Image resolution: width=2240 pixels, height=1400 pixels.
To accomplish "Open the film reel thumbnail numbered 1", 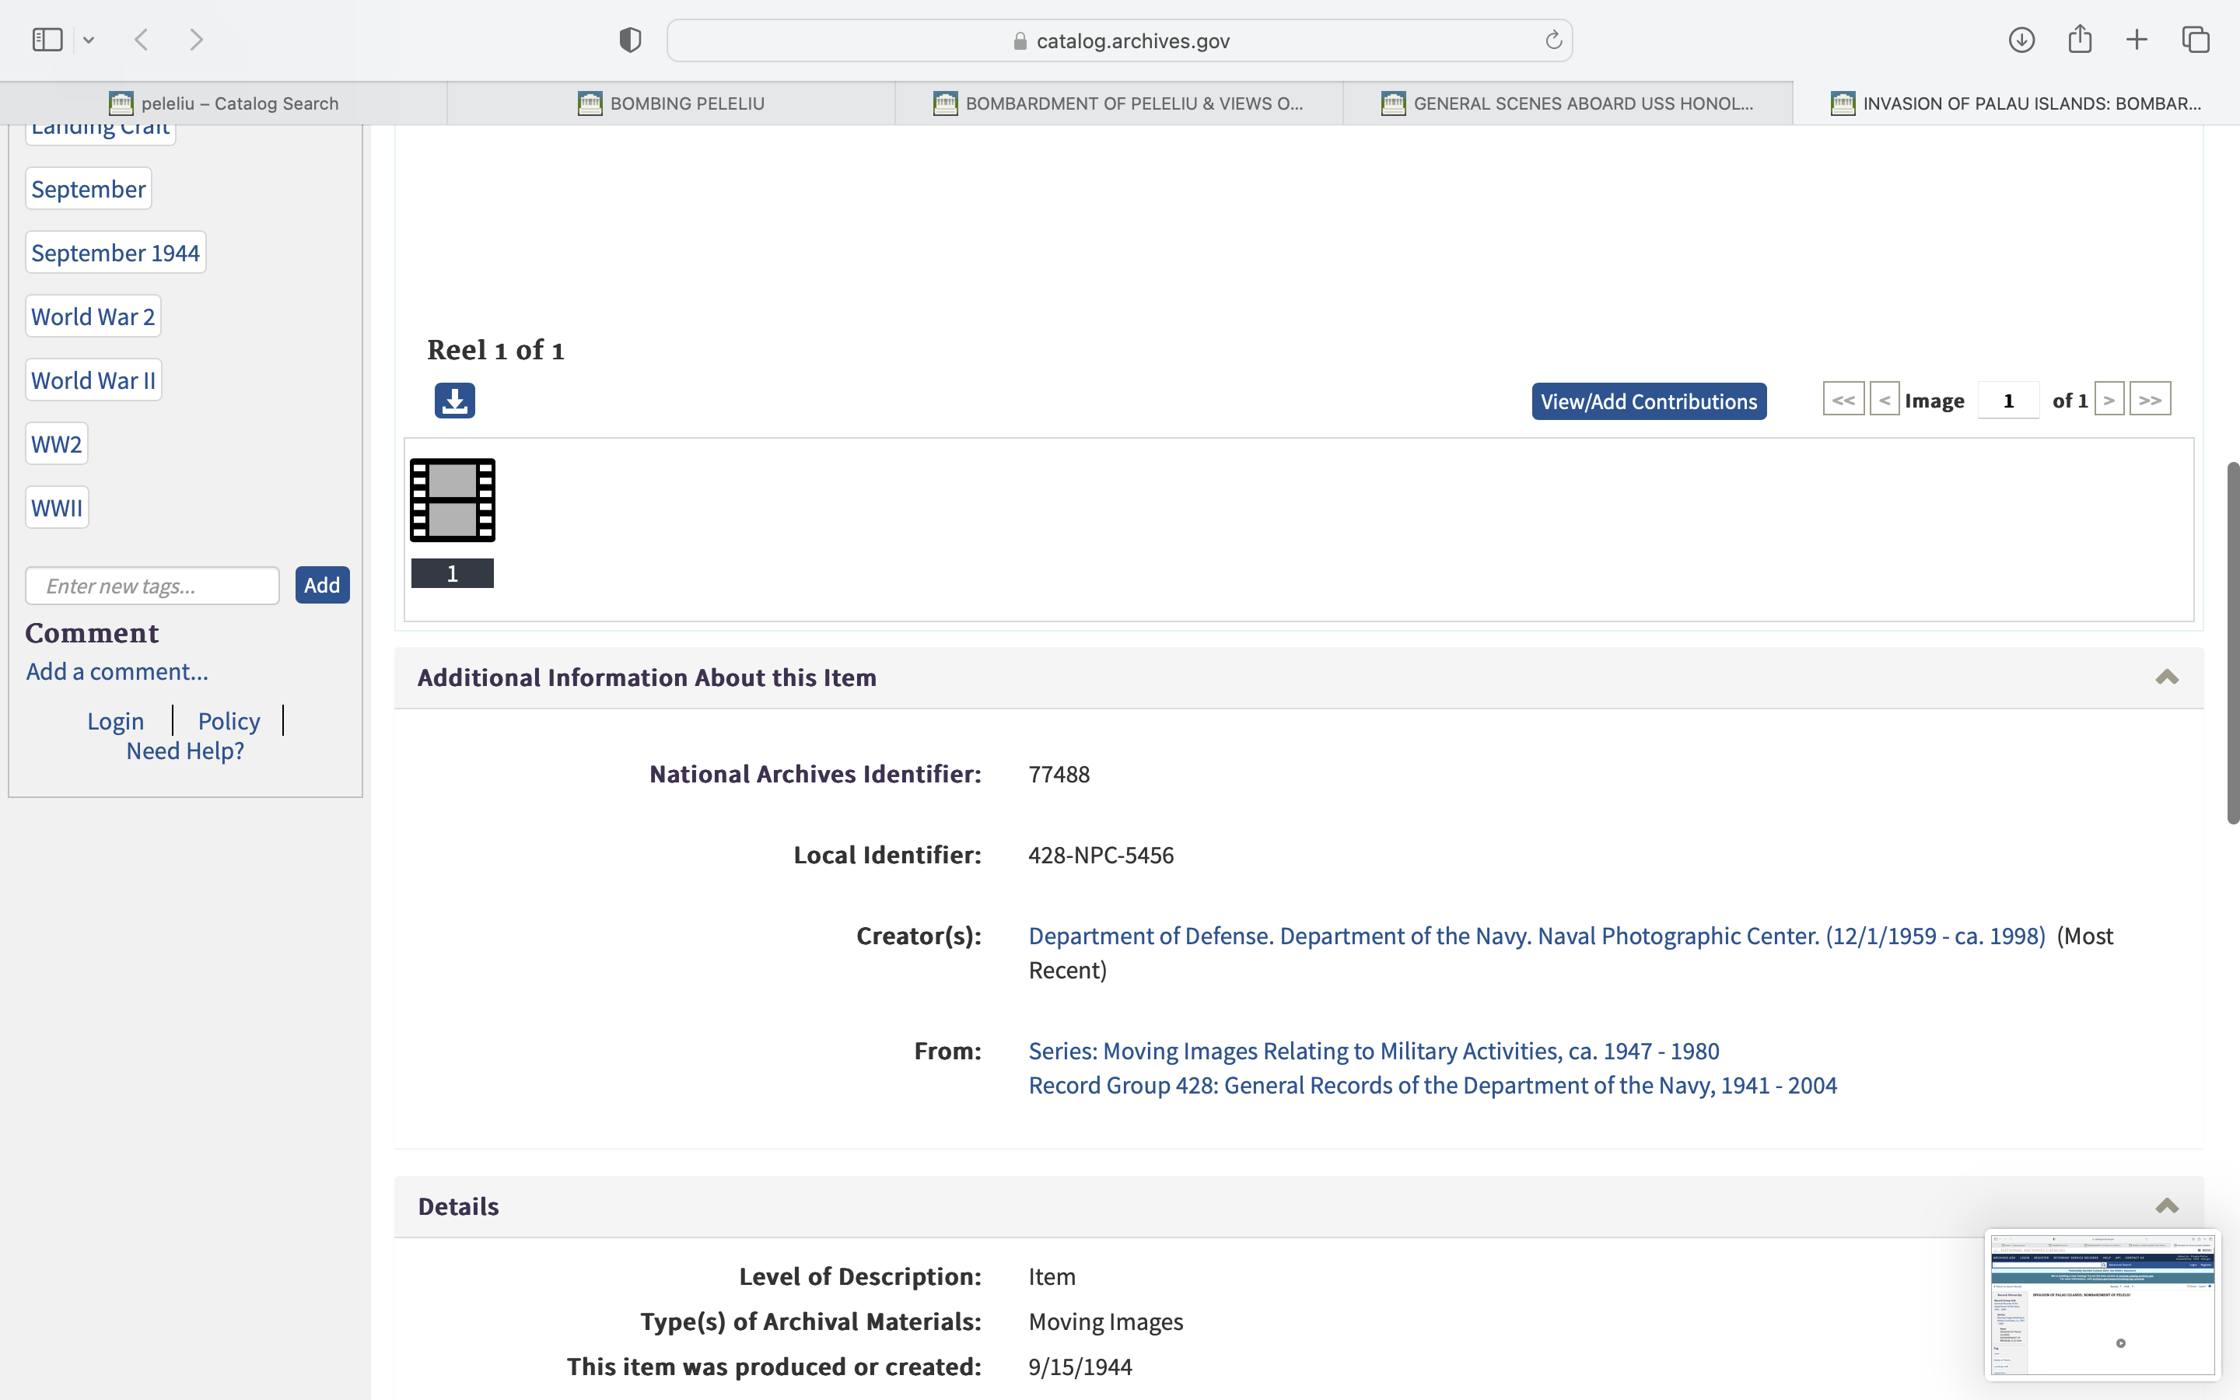I will tap(453, 501).
